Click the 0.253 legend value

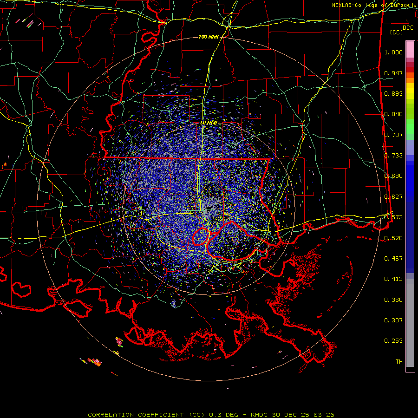tap(393, 341)
